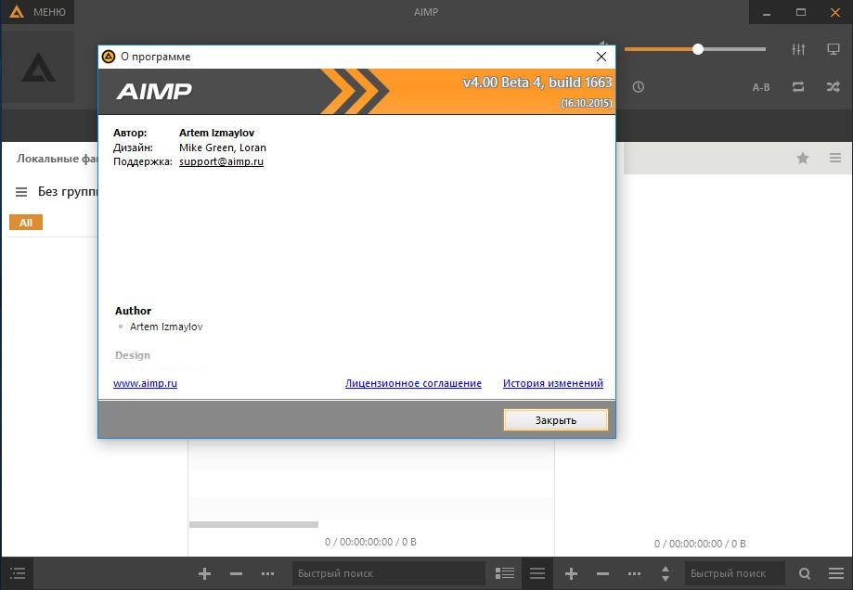Select the All filter tag
Viewport: 853px width, 590px height.
point(26,223)
